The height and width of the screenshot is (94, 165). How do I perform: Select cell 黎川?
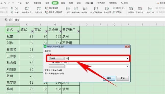point(13,89)
